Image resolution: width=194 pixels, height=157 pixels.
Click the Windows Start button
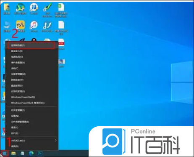pyautogui.click(x=5, y=153)
